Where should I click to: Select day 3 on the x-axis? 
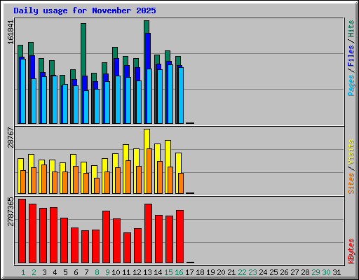pyautogui.click(x=44, y=272)
